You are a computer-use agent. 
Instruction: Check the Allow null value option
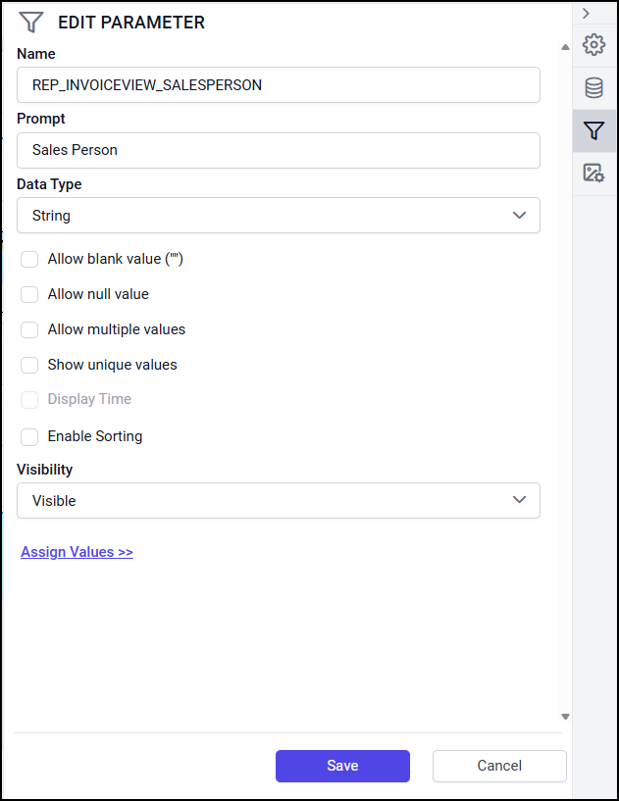coord(29,294)
